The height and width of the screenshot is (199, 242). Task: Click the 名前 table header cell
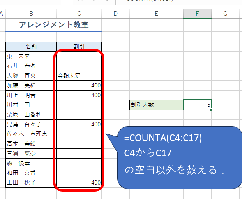(x=31, y=47)
